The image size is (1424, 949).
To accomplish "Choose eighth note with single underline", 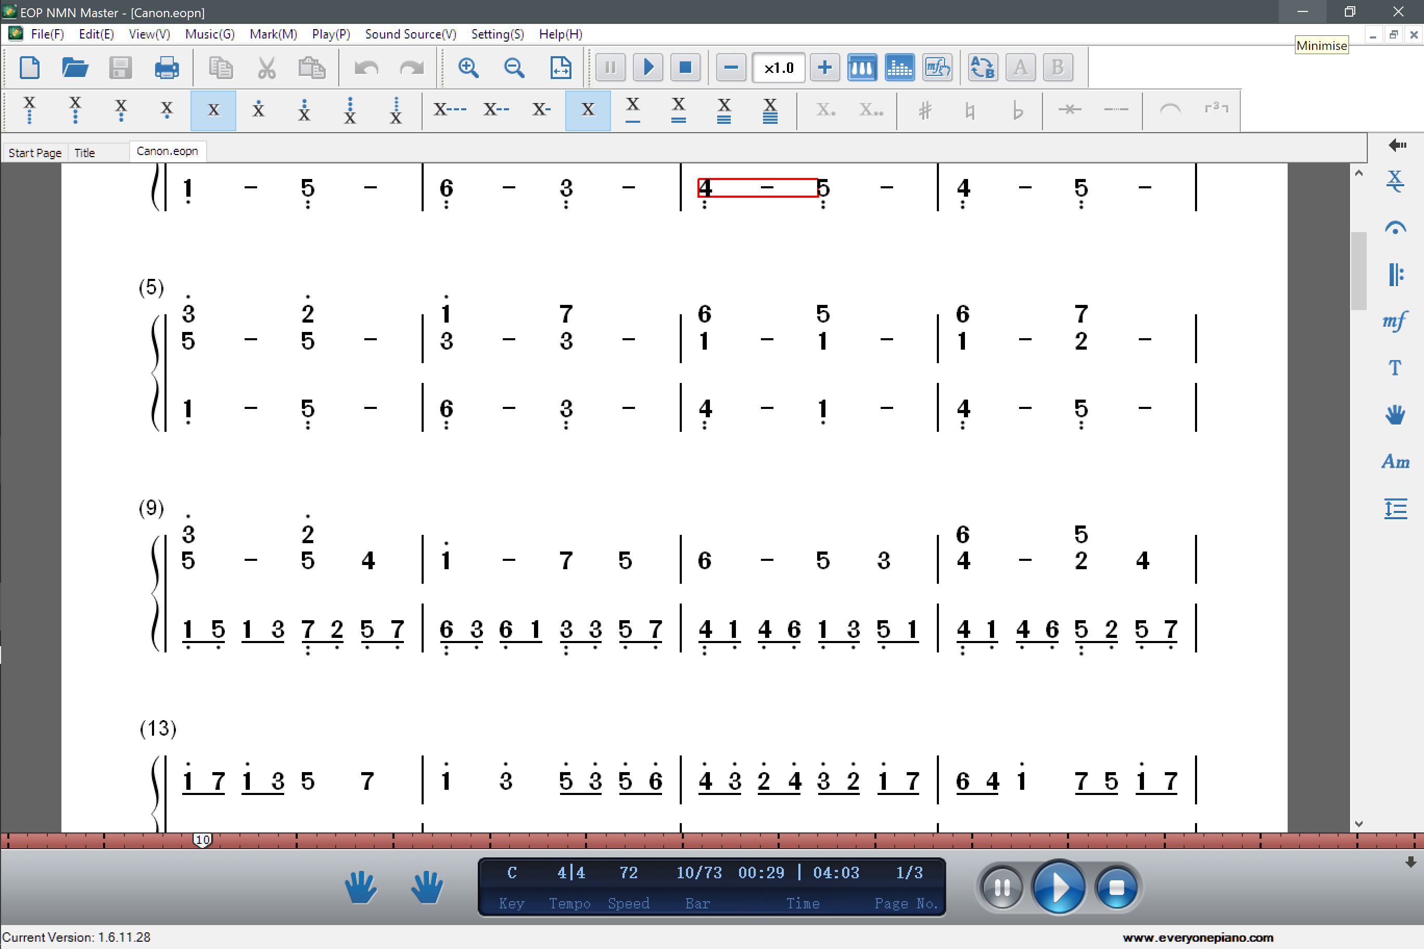I will [633, 110].
